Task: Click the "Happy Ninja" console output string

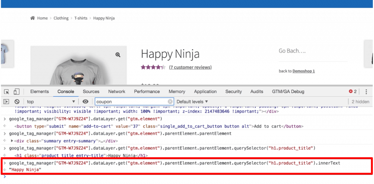Action: [25, 170]
